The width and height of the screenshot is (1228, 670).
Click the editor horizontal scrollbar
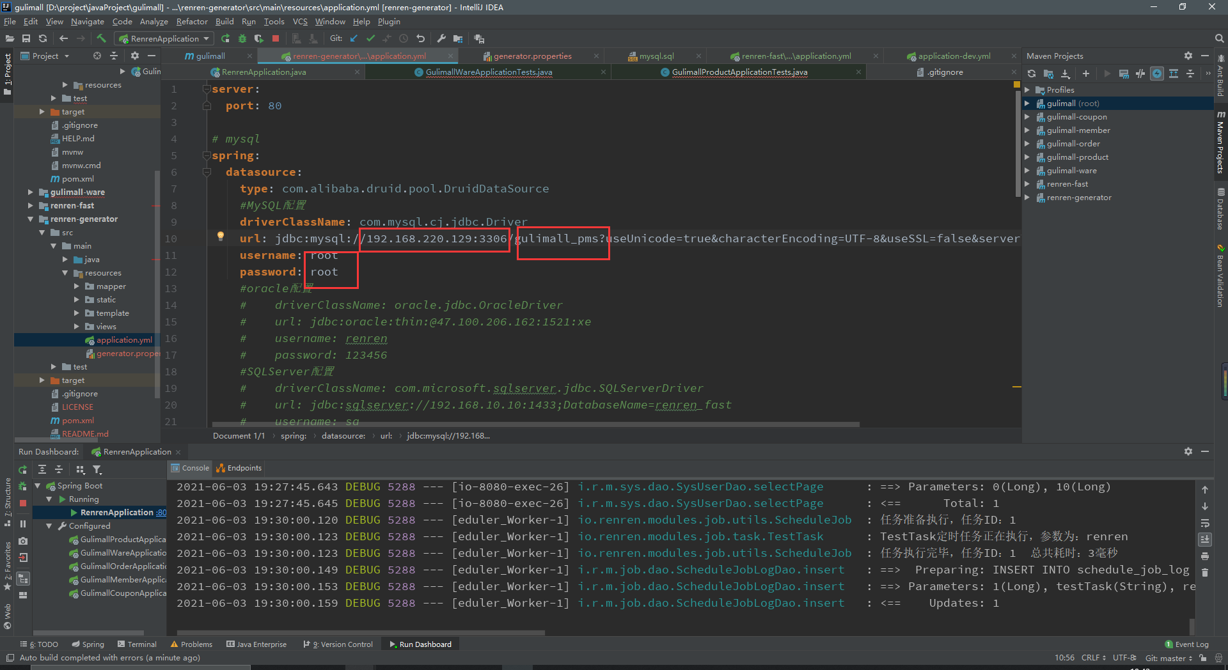[x=536, y=424]
